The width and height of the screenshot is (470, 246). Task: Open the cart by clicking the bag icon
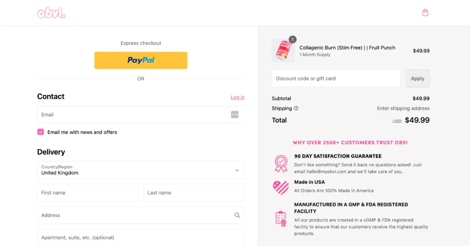425,12
